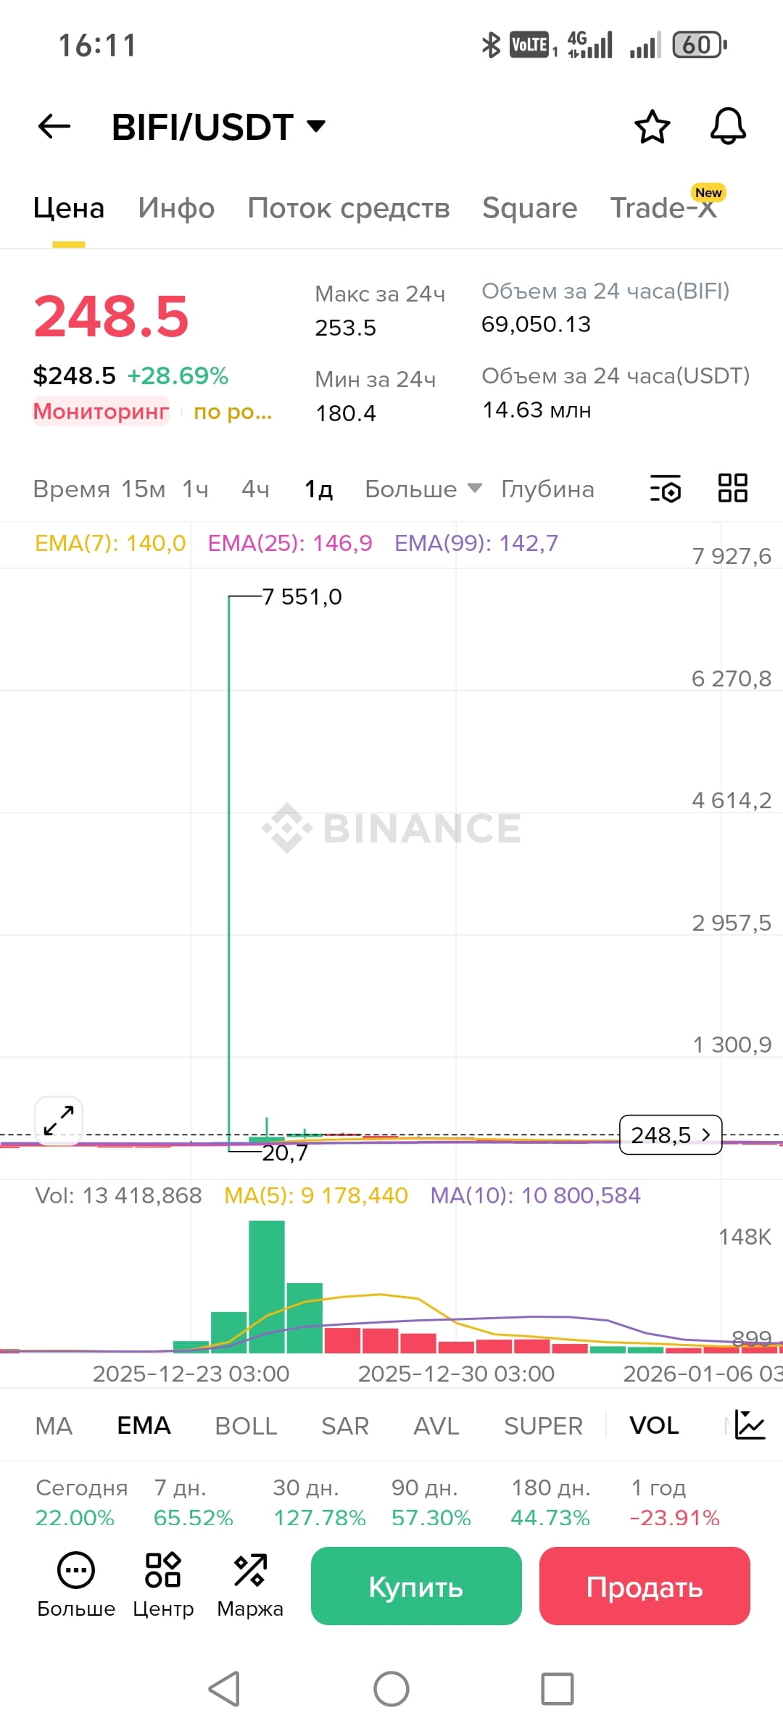Open the Больше timeframe dropdown

423,489
